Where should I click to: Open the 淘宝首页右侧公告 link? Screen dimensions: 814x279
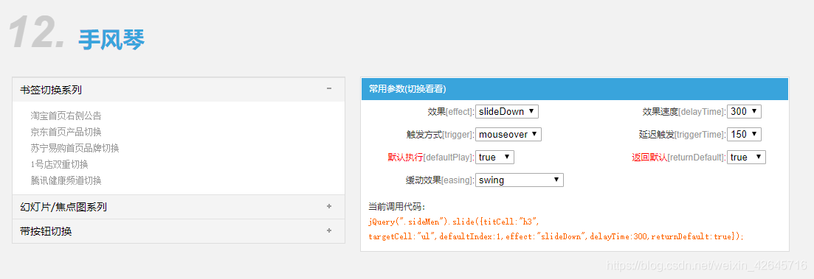point(66,116)
